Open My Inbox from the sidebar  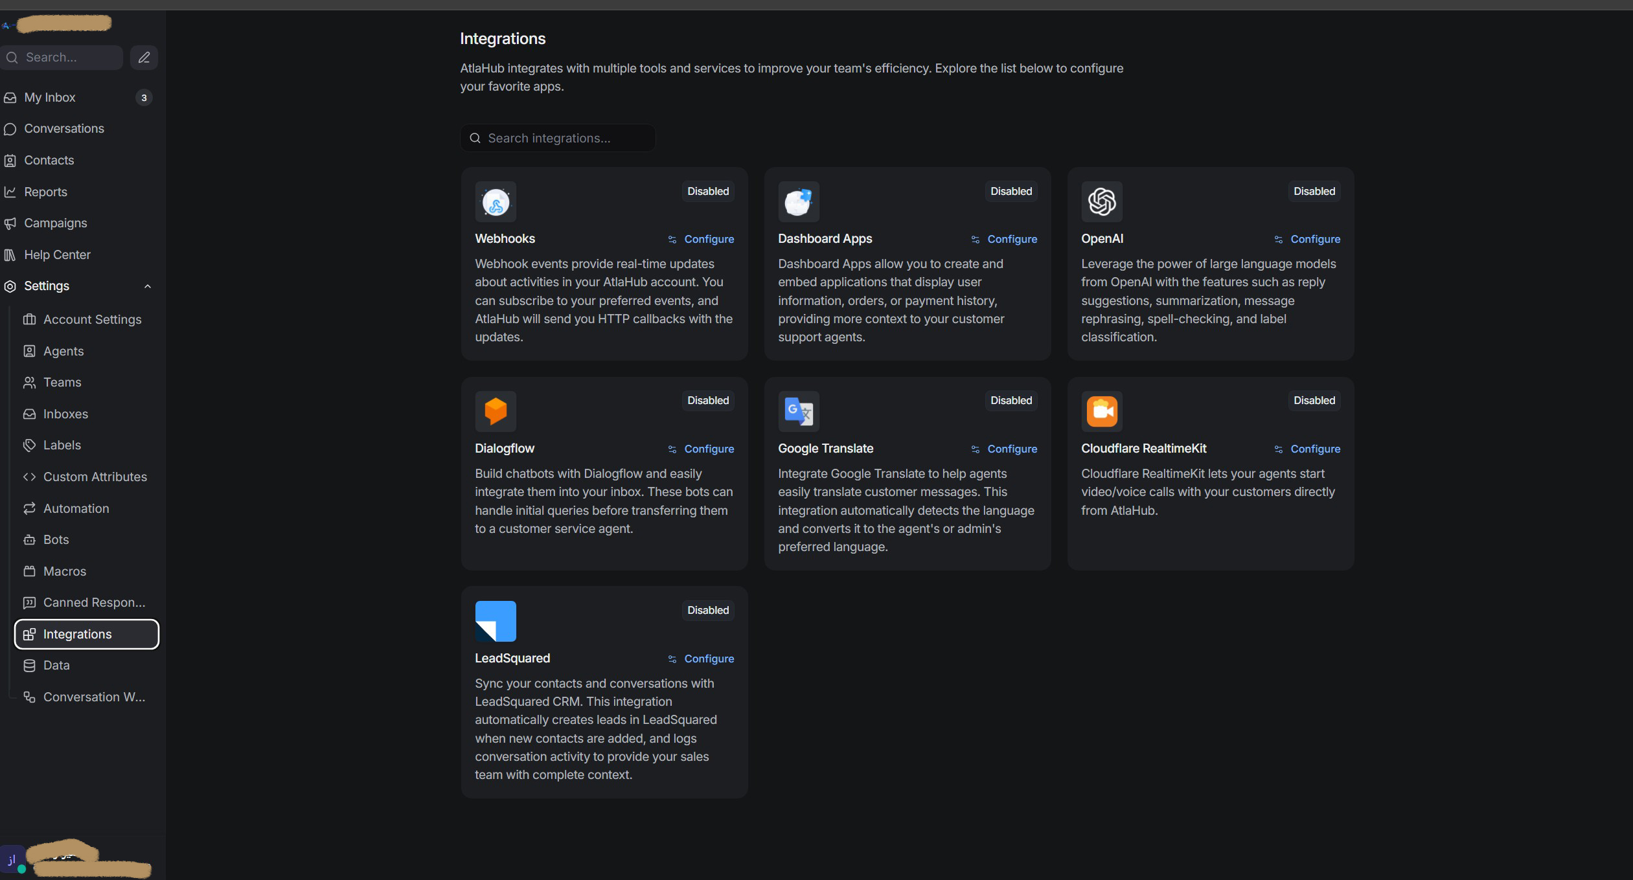78,98
